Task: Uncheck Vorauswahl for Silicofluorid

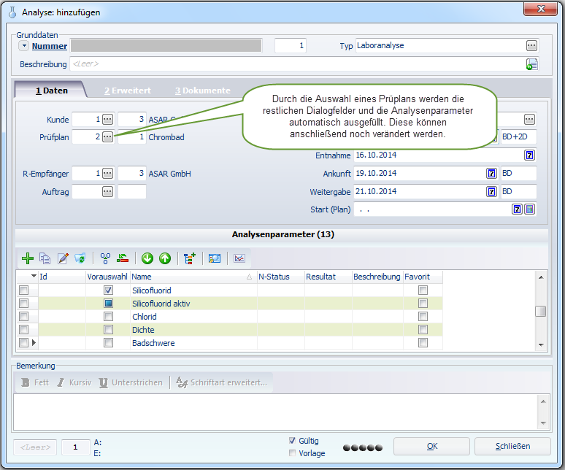Action: (x=108, y=290)
